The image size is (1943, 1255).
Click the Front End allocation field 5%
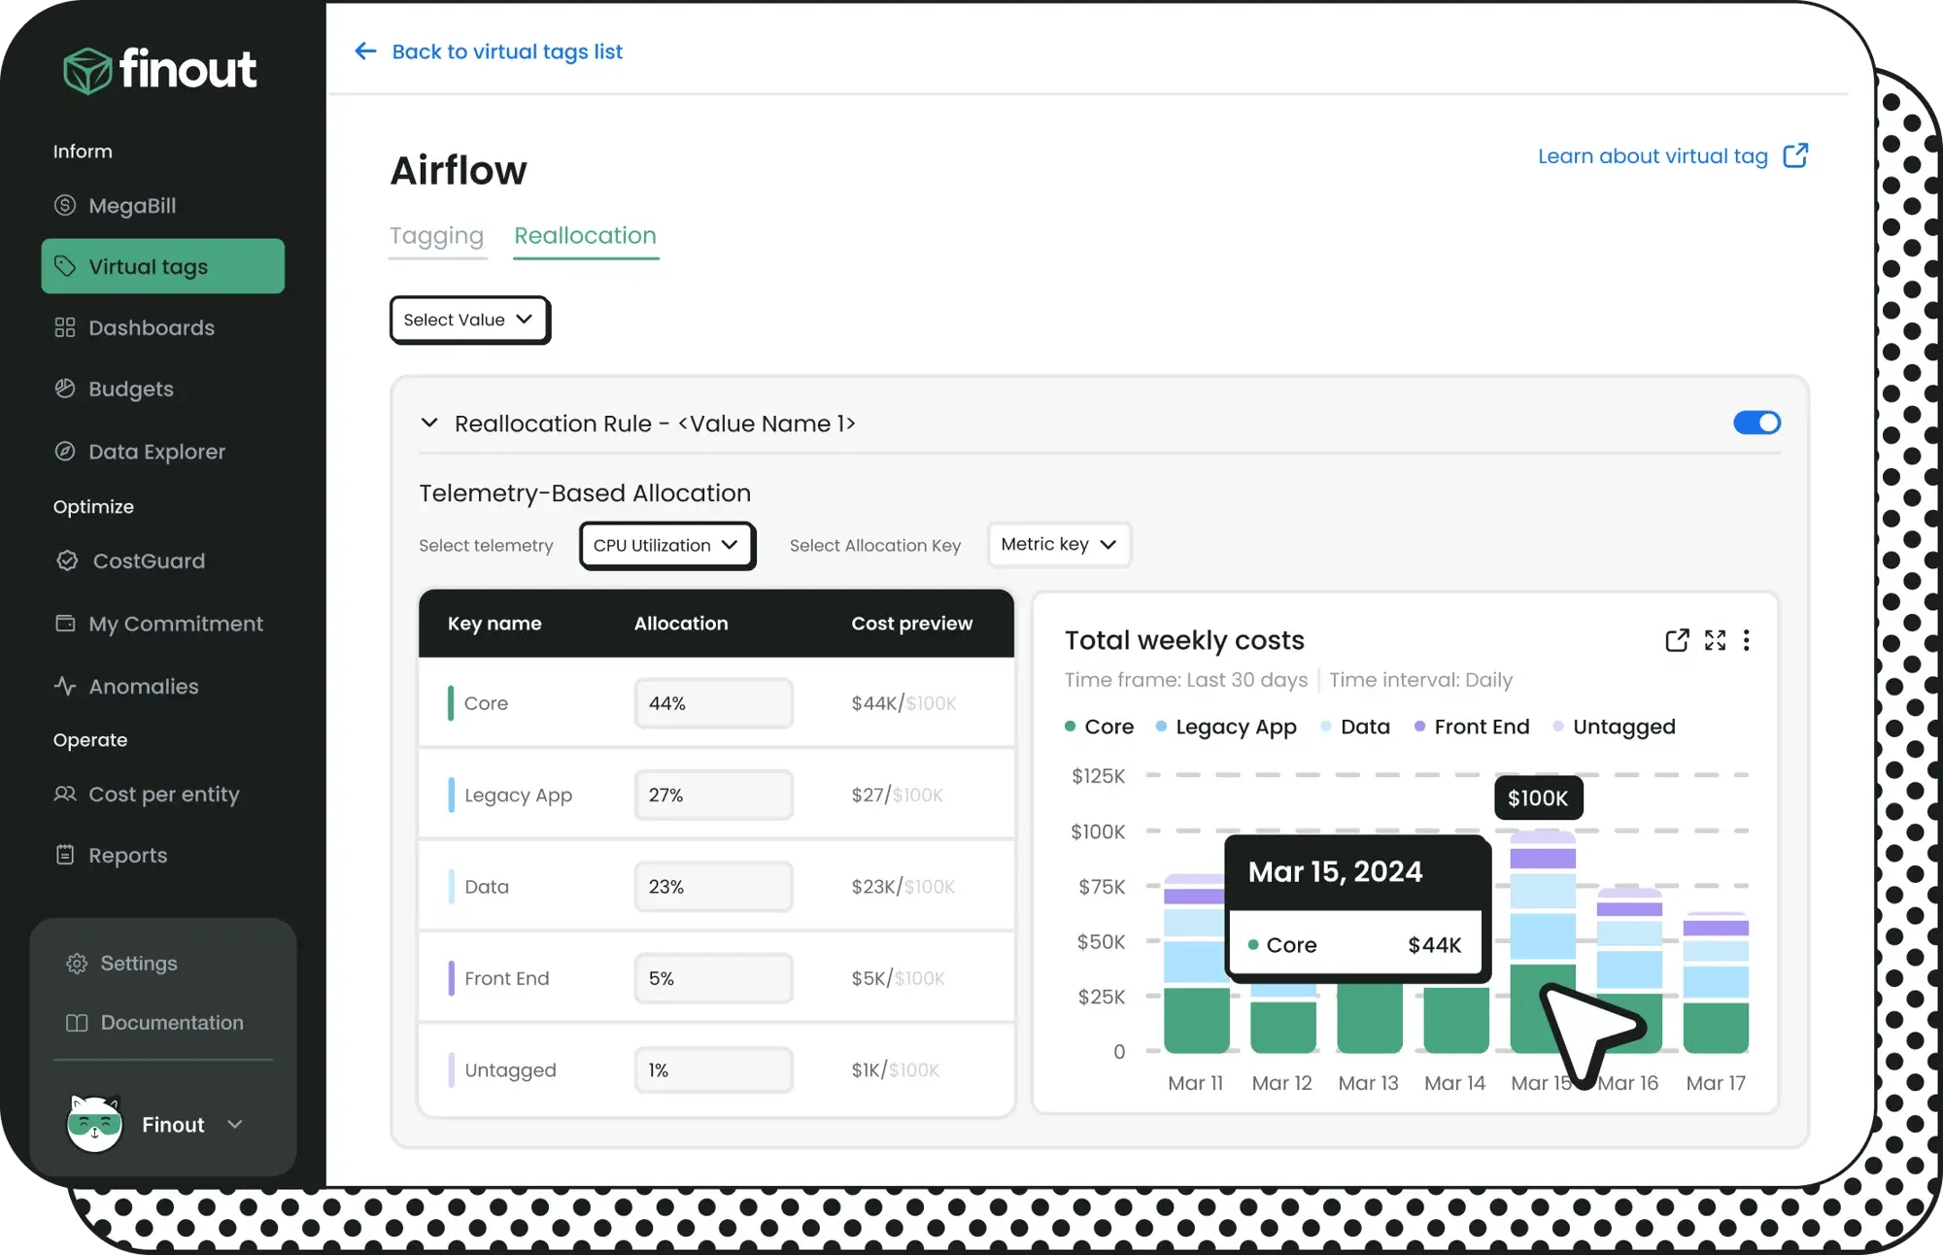714,977
